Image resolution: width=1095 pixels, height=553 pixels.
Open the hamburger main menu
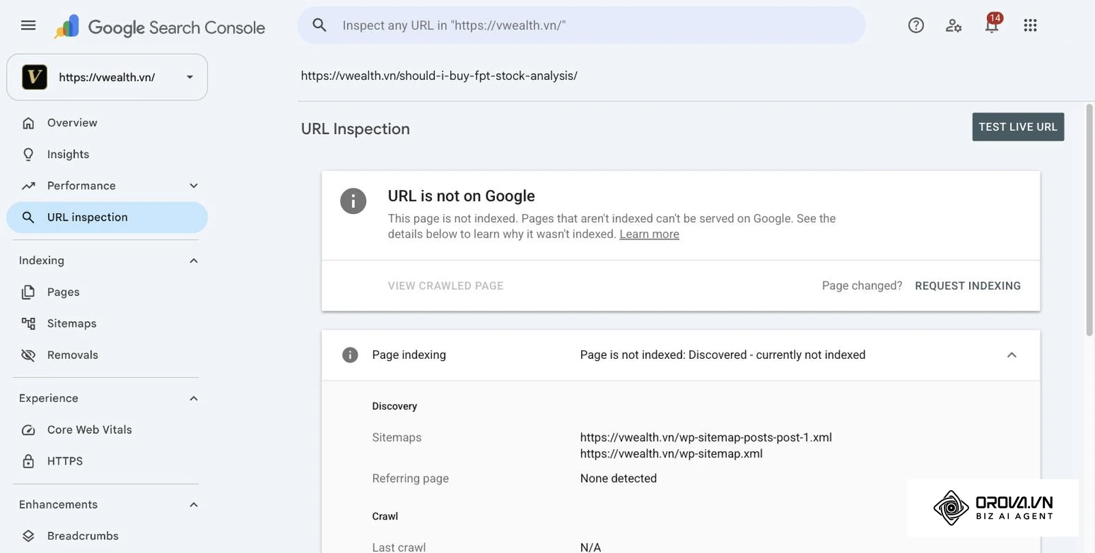pos(28,25)
